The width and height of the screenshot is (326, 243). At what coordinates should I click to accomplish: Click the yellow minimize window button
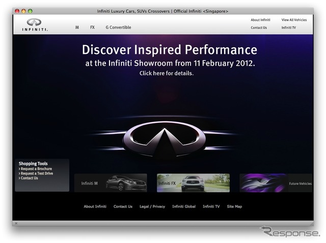[24, 11]
